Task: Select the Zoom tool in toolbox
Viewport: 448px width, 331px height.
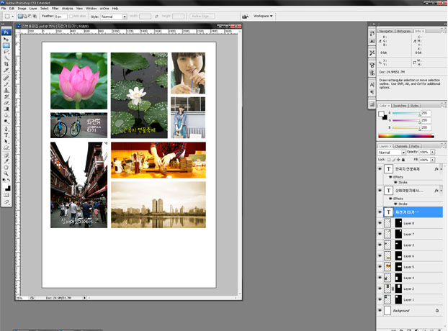Action: (x=6, y=173)
